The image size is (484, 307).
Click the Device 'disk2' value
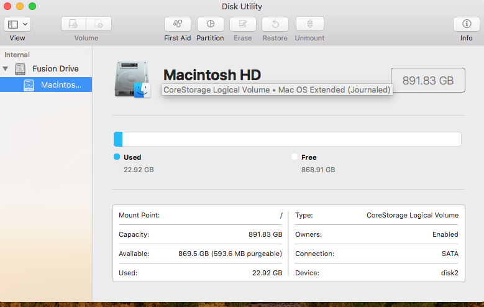coord(450,273)
